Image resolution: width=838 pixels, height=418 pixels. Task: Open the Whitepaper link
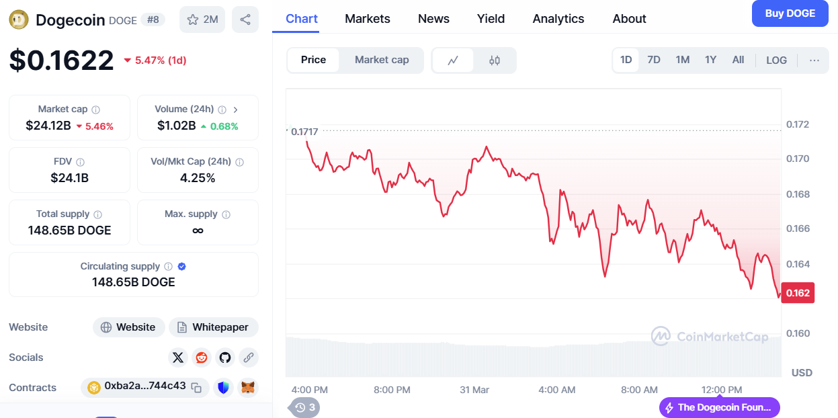tap(214, 327)
